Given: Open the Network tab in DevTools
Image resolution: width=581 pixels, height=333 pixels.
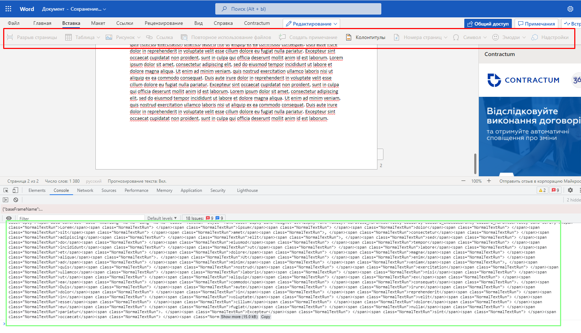Looking at the screenshot, I should point(85,190).
